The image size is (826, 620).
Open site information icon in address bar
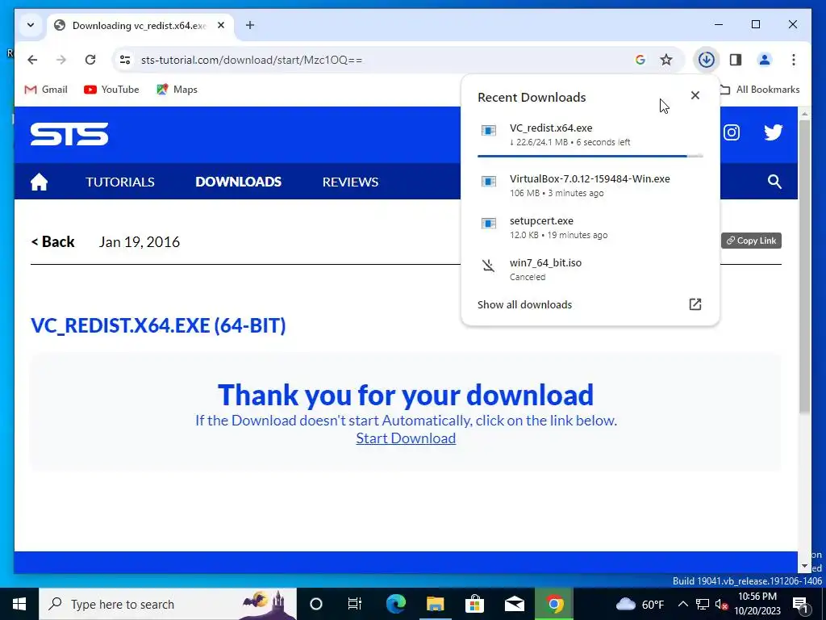click(x=125, y=60)
